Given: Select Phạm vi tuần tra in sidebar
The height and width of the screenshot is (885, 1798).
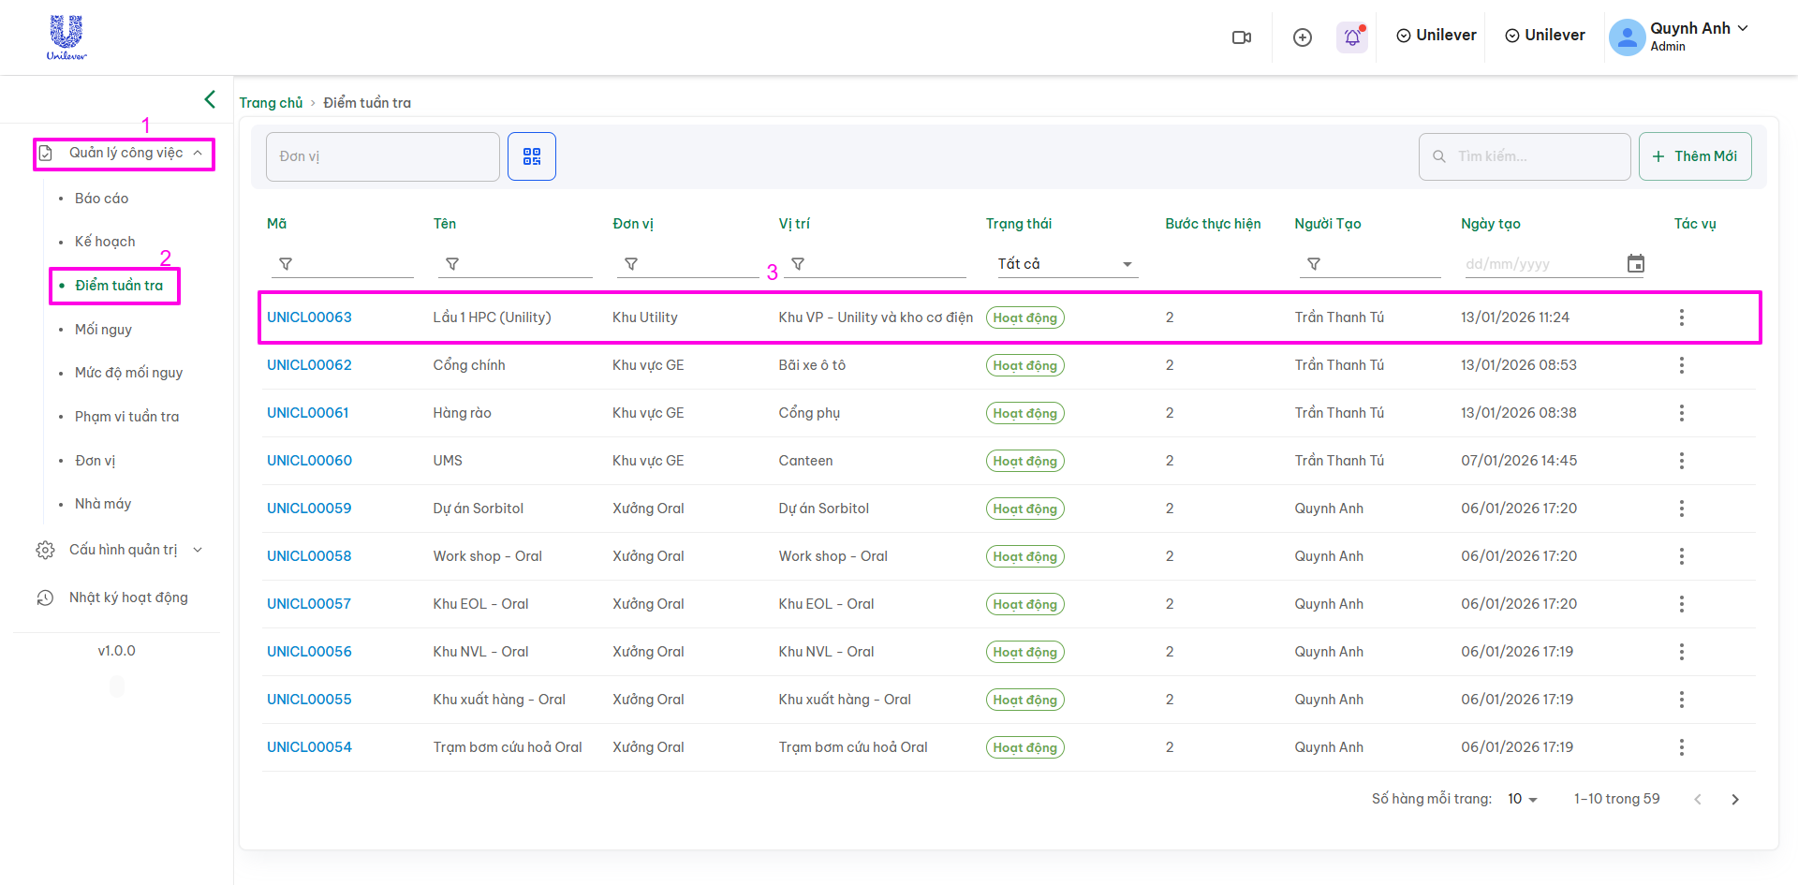Looking at the screenshot, I should pos(126,417).
